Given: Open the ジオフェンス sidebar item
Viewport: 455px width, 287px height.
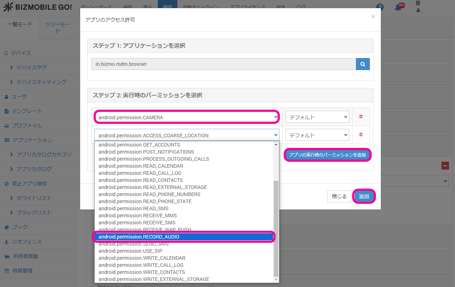Looking at the screenshot, I should click(27, 242).
